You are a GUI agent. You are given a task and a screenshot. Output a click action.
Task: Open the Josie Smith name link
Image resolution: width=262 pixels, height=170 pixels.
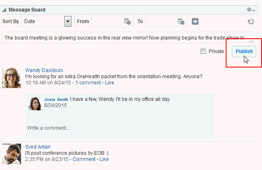click(x=56, y=100)
